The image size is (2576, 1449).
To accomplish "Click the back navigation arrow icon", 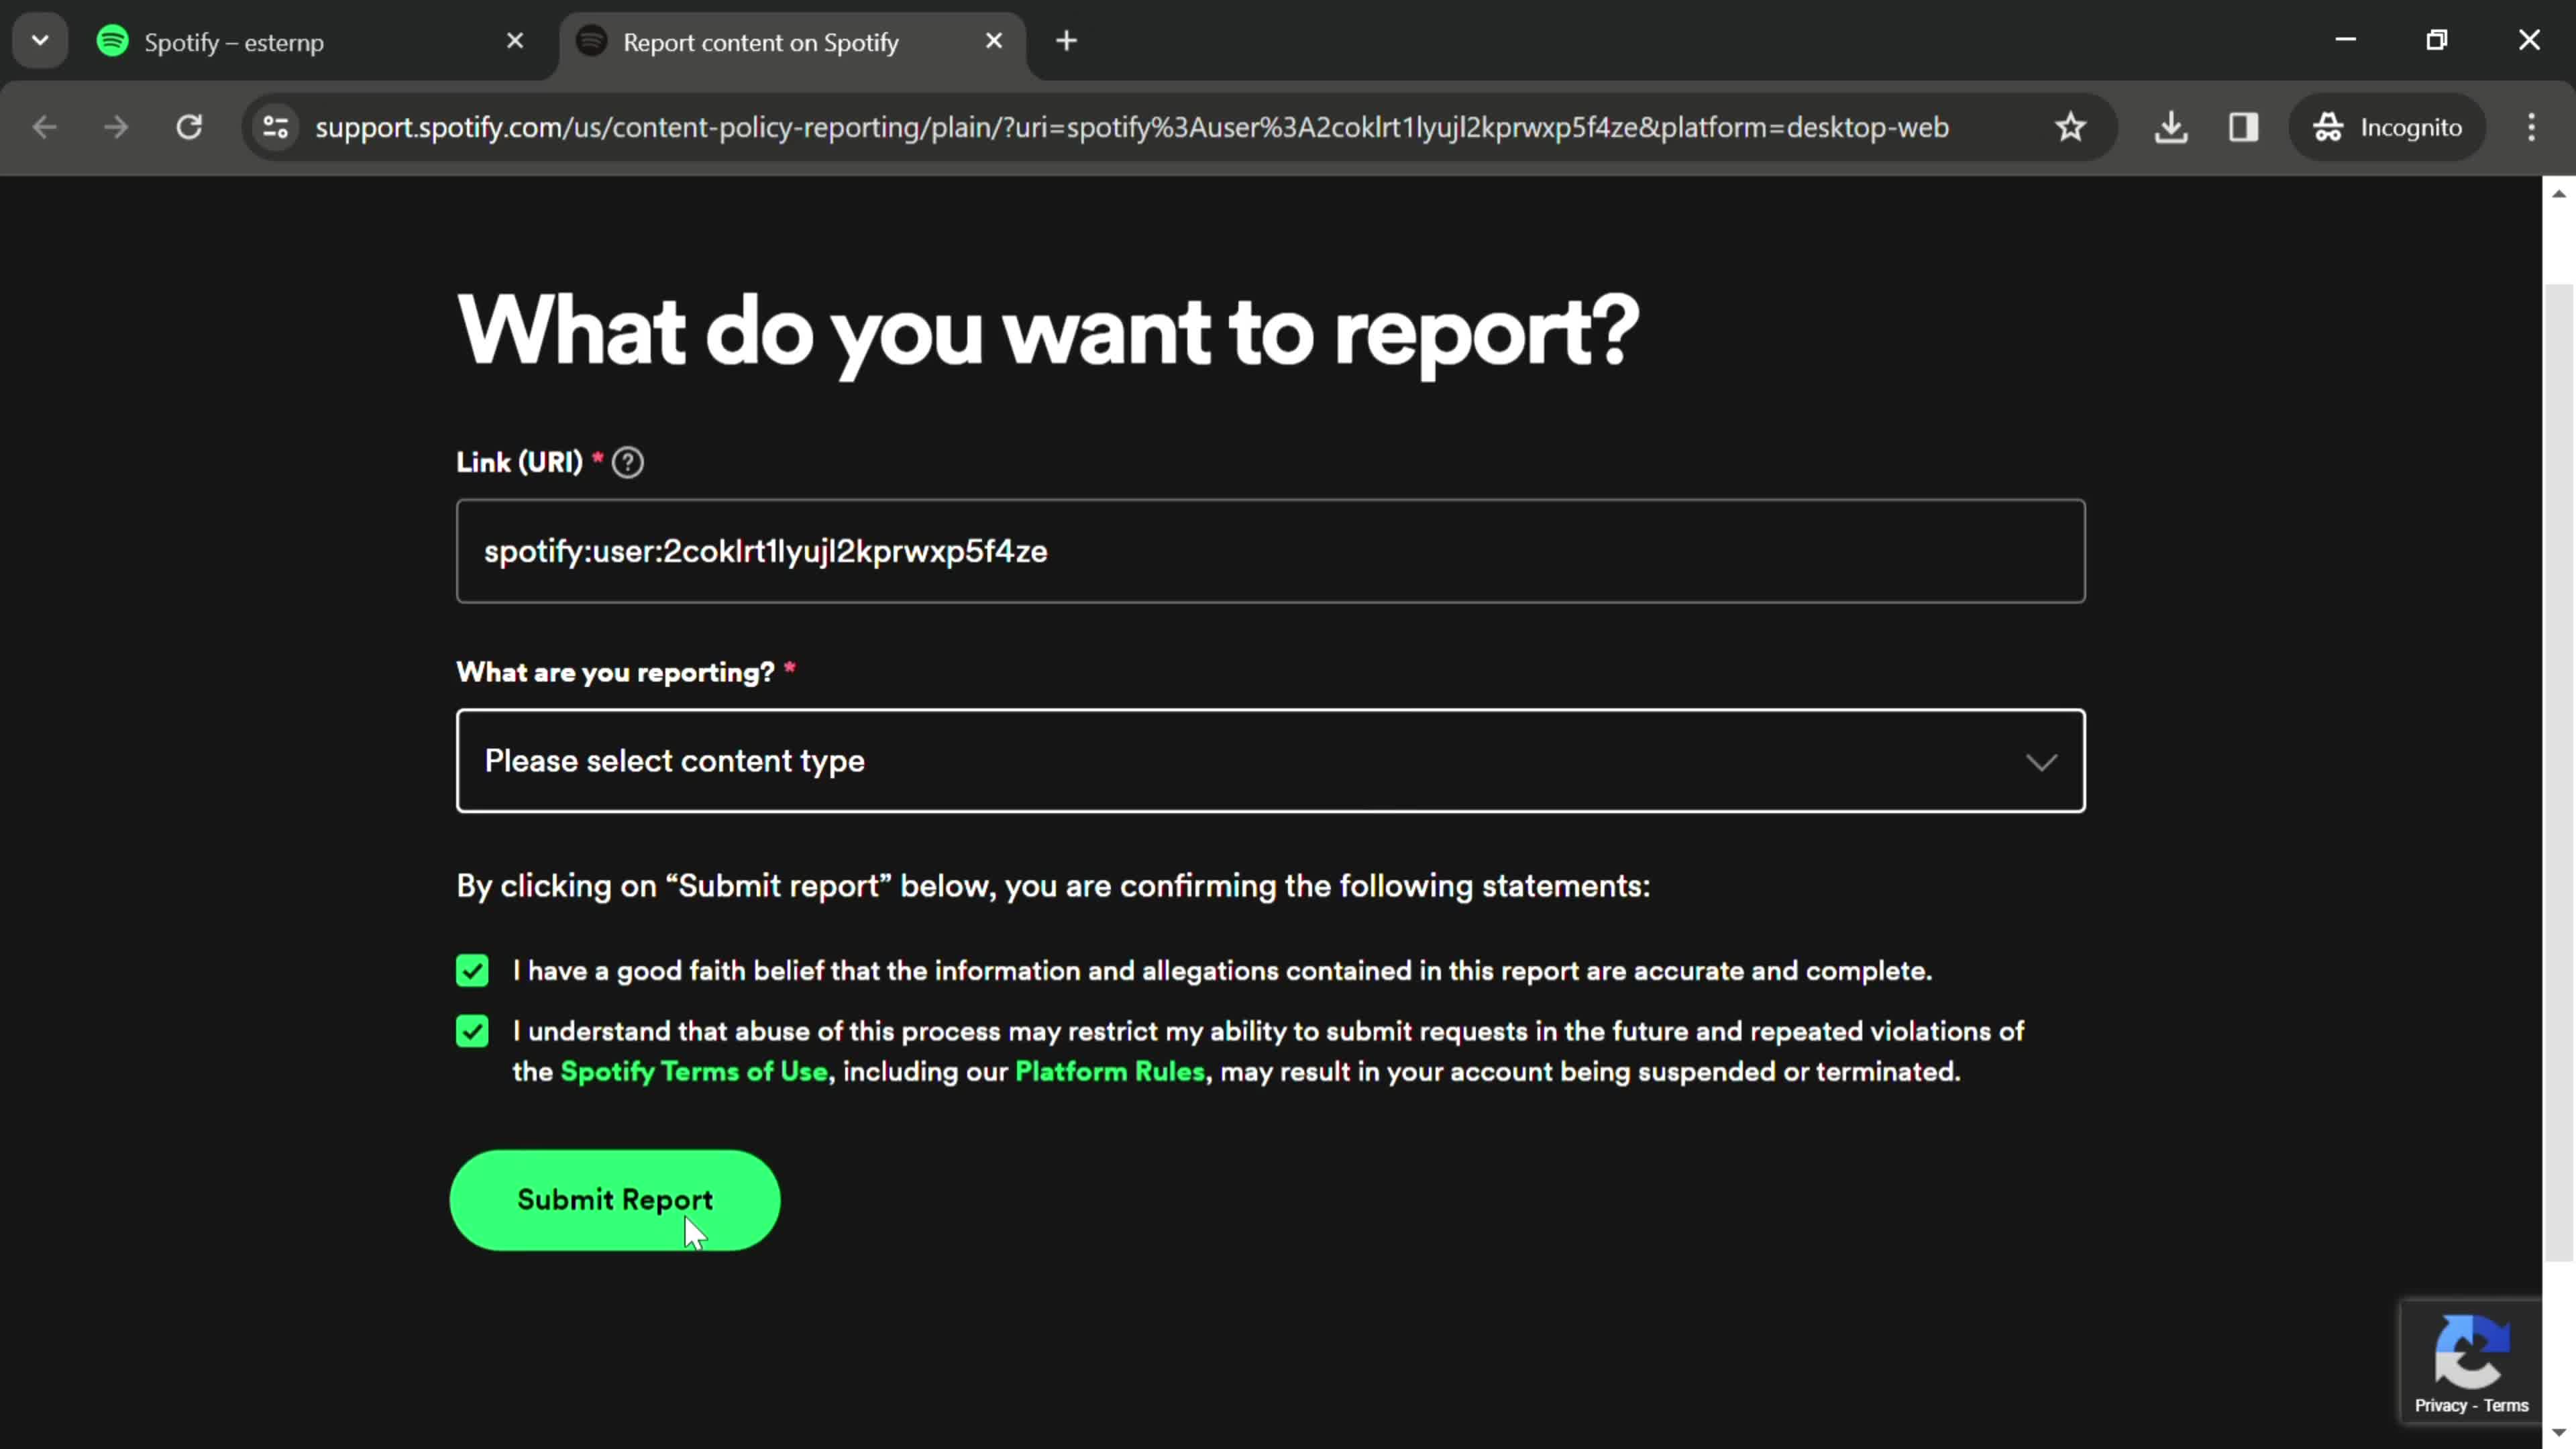I will pyautogui.click(x=44, y=125).
